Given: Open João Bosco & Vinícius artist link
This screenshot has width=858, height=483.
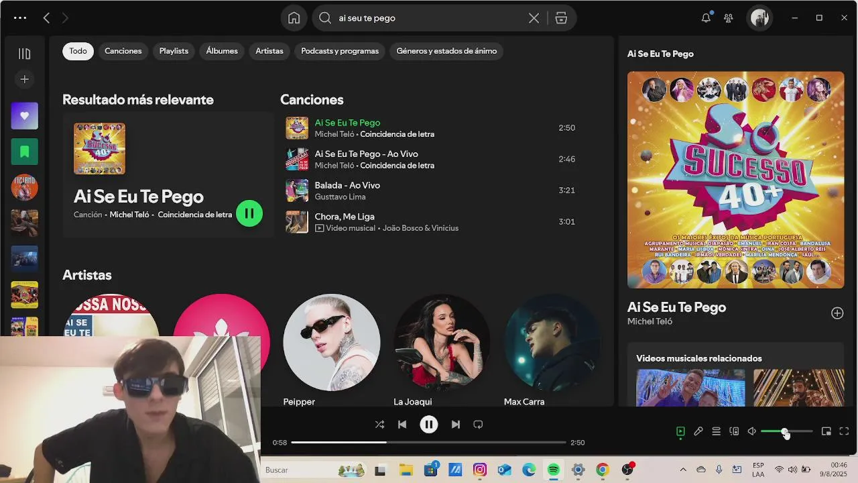Looking at the screenshot, I should point(420,228).
